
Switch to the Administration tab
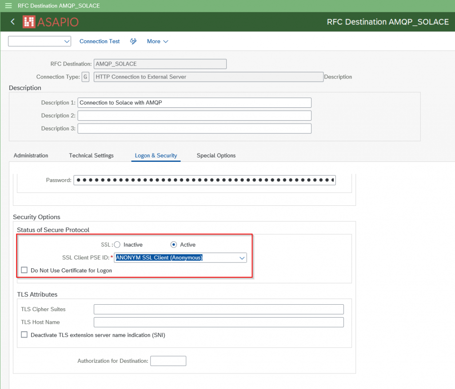click(31, 156)
